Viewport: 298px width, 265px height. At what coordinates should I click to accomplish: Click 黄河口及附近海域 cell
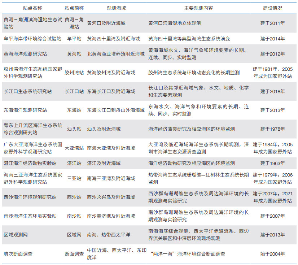tap(106, 23)
